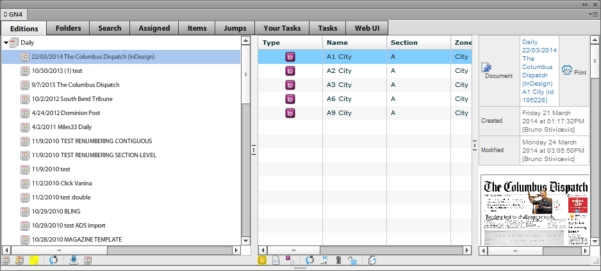Collapse panel using double-arrow icon at top right
601x271 pixels.
(584, 4)
